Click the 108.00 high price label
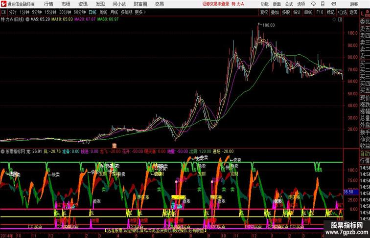 [269, 25]
